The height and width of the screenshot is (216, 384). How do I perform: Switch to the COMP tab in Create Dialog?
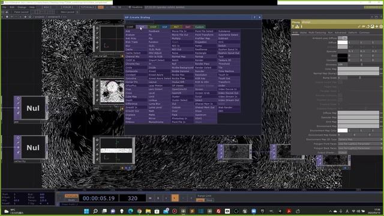(130, 26)
